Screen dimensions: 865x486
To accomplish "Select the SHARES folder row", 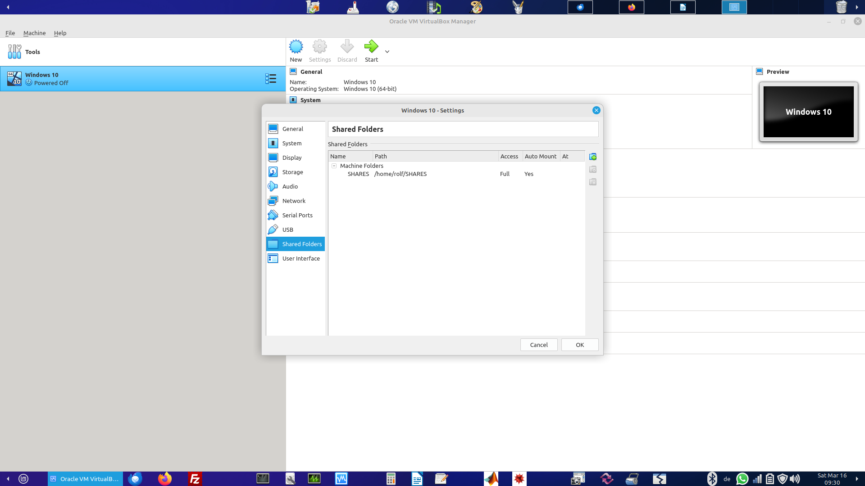I will click(456, 174).
